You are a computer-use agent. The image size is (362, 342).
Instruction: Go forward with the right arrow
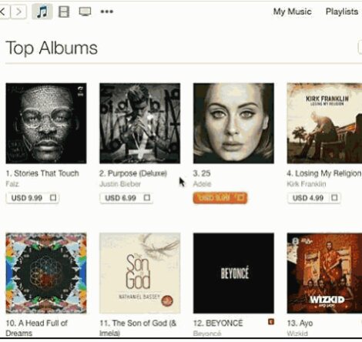(18, 12)
